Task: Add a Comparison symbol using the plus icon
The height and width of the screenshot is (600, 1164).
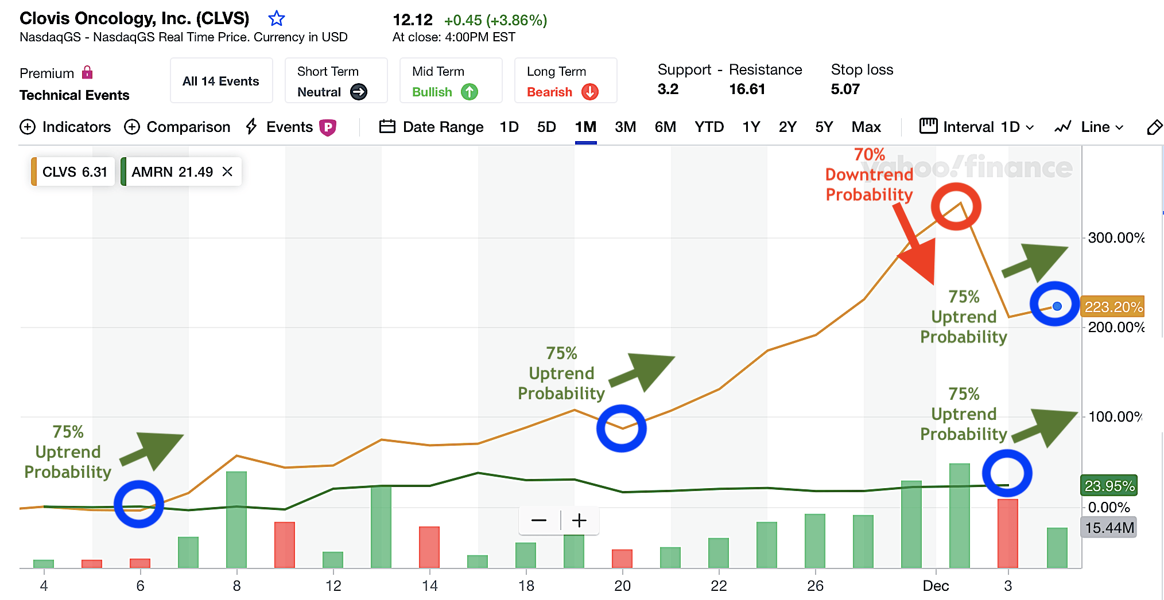Action: 133,127
